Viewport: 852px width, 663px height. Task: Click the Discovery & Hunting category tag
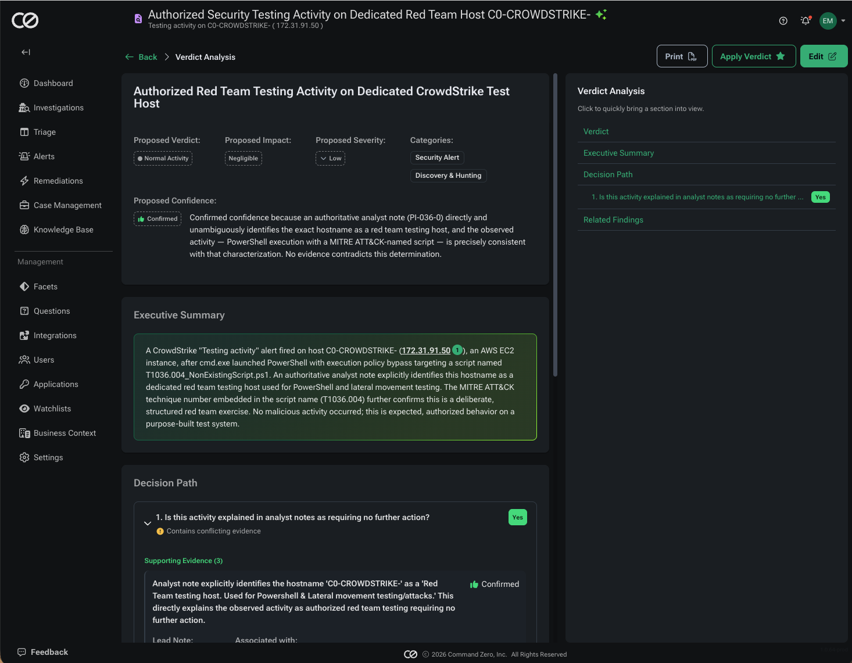click(x=448, y=175)
